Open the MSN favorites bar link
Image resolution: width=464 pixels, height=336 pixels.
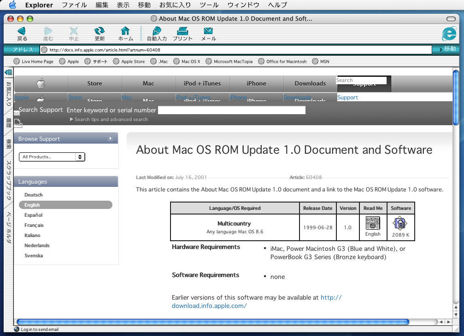click(321, 62)
